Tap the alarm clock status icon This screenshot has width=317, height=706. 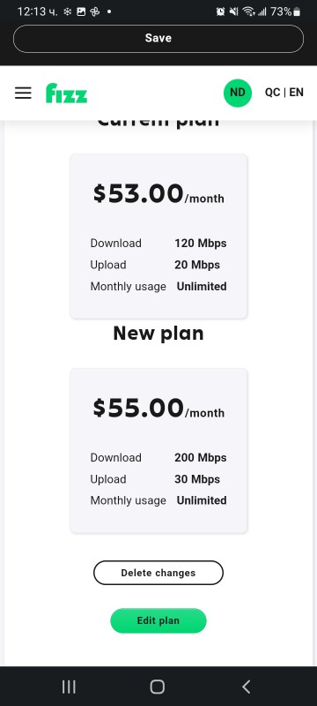pyautogui.click(x=220, y=11)
